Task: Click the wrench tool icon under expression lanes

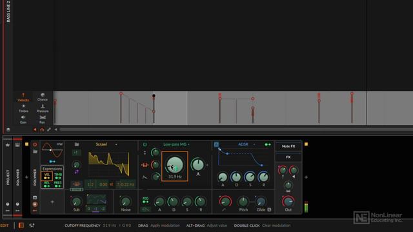Action: [x=49, y=130]
